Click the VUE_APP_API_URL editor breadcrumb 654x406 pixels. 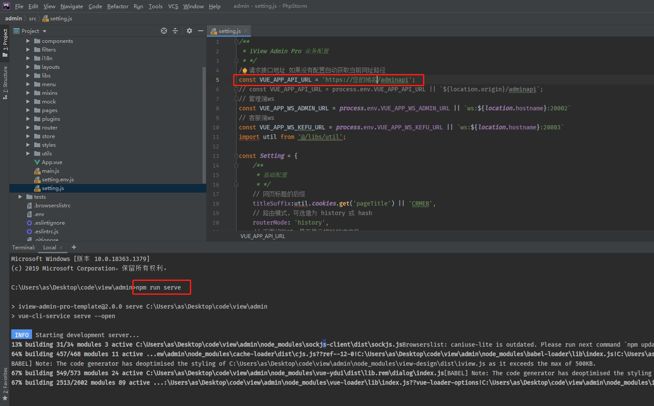tap(263, 236)
